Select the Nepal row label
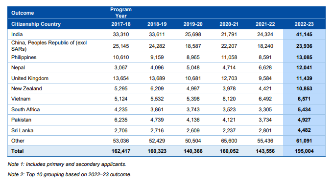This screenshot has height=185, width=334. 18,68
